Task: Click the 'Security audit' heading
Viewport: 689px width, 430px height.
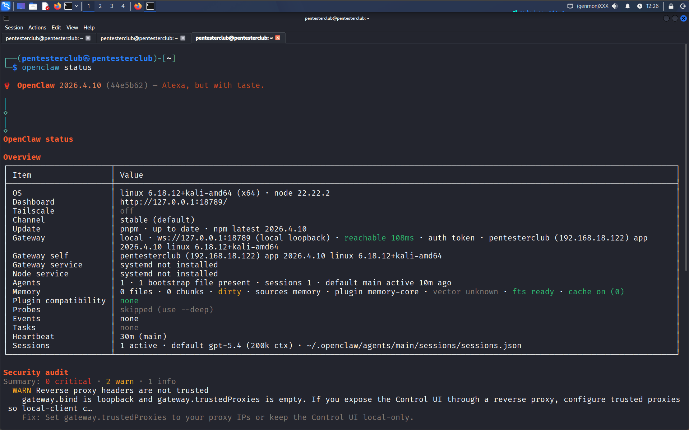Action: [36, 373]
